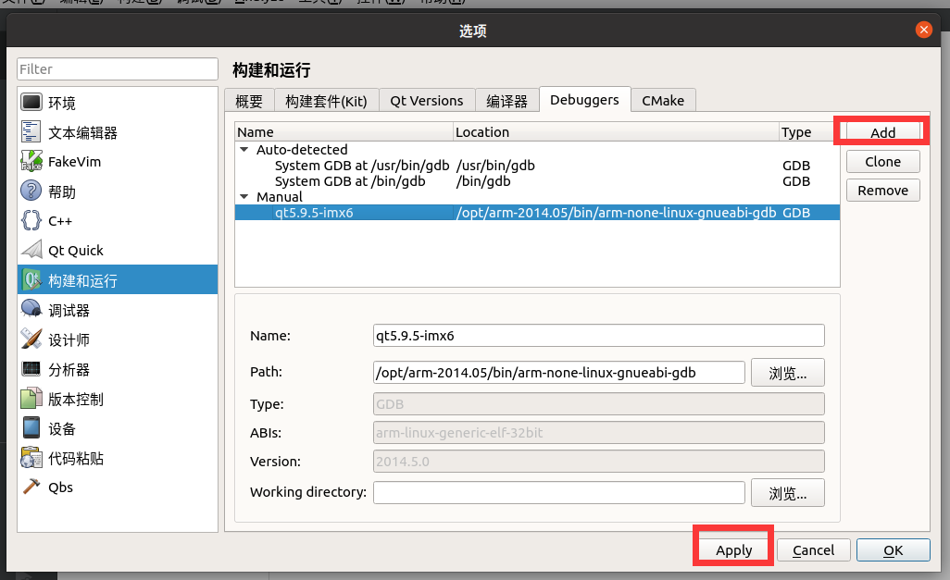Sort by the Type column header
This screenshot has height=580, width=950.
(x=809, y=132)
